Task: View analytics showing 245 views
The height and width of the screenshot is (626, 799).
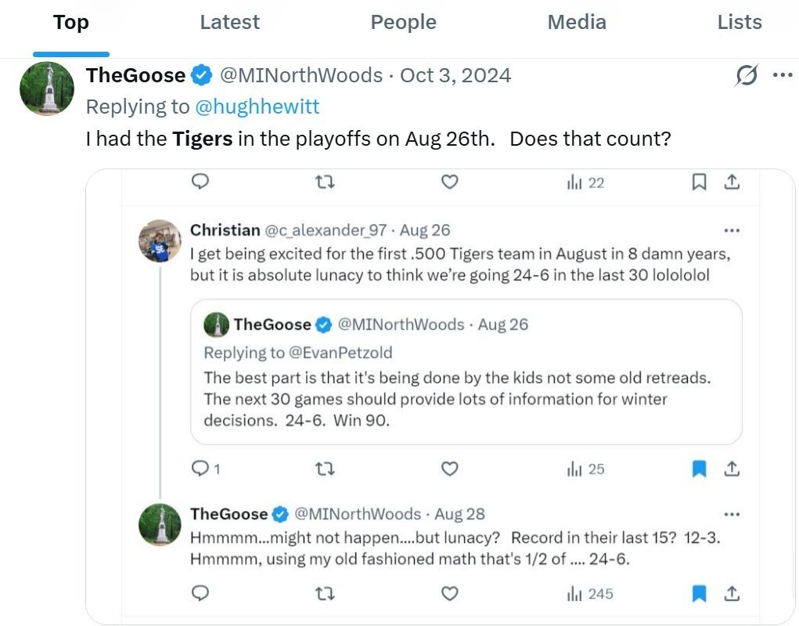Action: pos(590,594)
